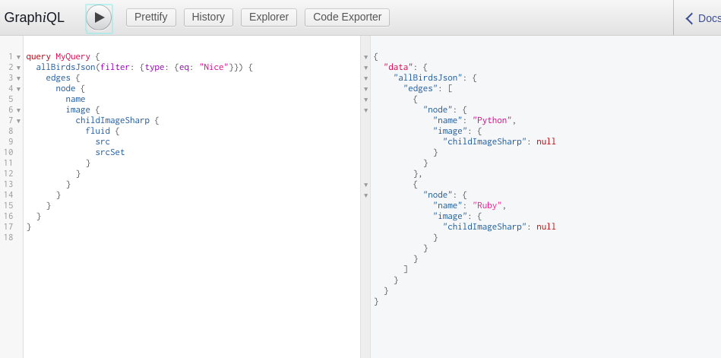Collapse node fold arrow on line 4
This screenshot has height=358, width=721.
pyautogui.click(x=18, y=89)
